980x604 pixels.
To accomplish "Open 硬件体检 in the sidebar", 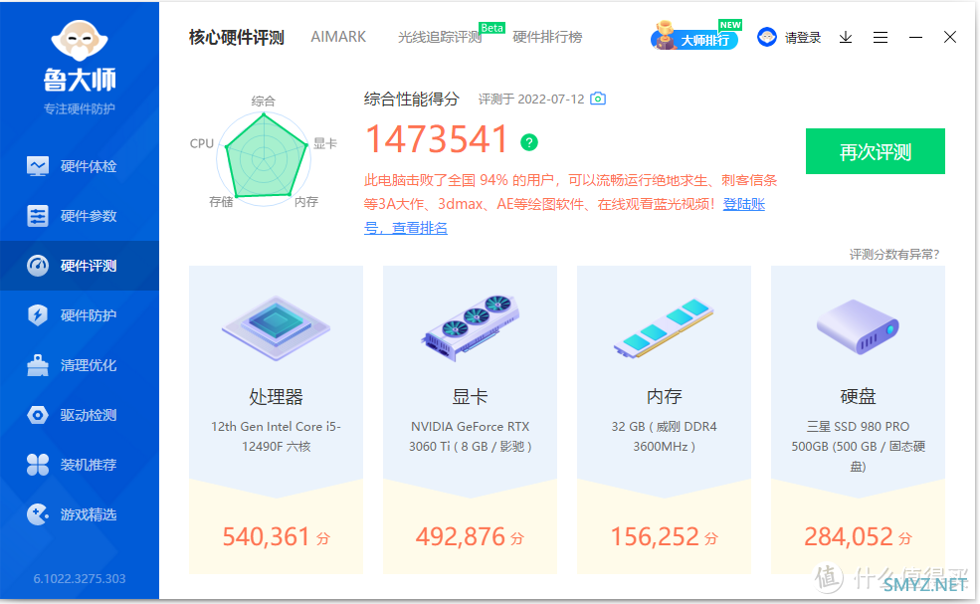I will pyautogui.click(x=80, y=166).
